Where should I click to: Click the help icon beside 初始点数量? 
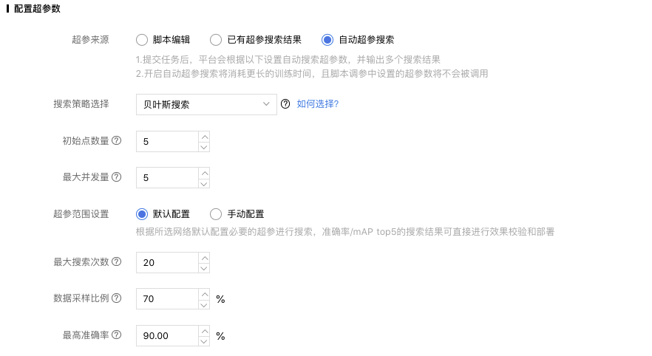coord(117,141)
